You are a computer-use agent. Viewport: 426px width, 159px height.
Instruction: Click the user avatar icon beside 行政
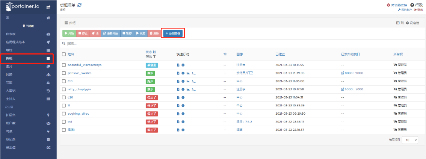tap(412, 5)
